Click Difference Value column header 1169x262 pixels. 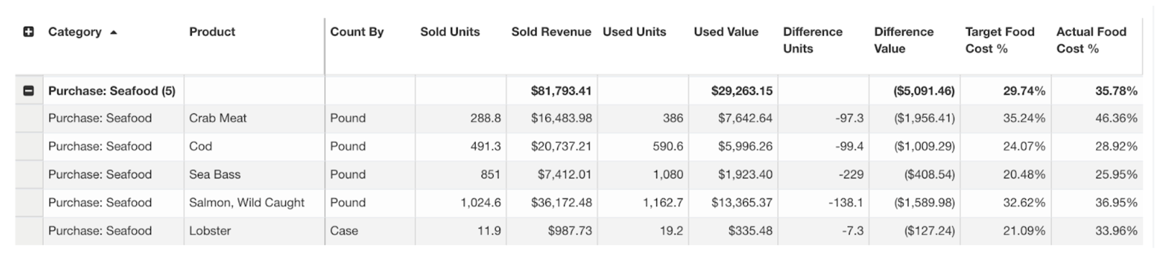(x=904, y=40)
